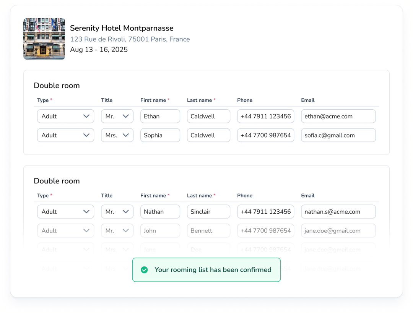
Task: Click the hotel address 123 Rue de Rivoli
Action: point(130,39)
